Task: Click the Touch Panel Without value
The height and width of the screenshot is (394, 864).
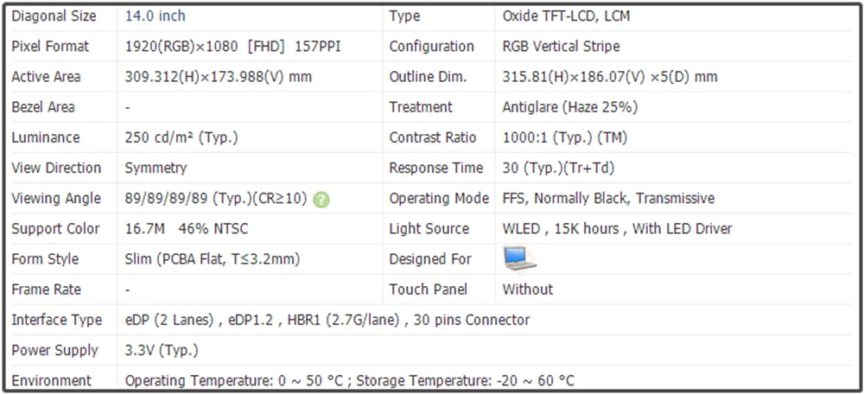Action: (527, 289)
